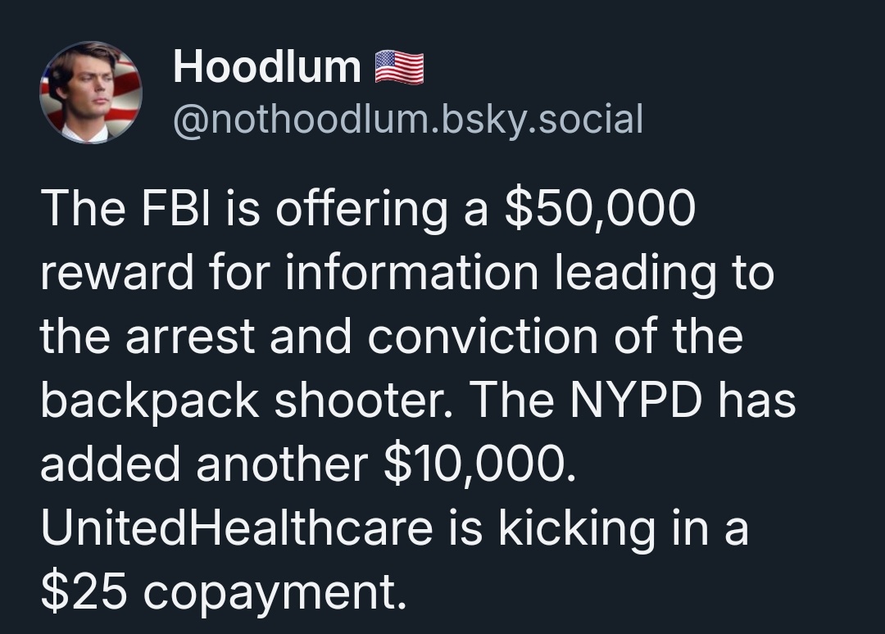
Task: Click the word "NYPD" in the post
Action: tap(636, 400)
